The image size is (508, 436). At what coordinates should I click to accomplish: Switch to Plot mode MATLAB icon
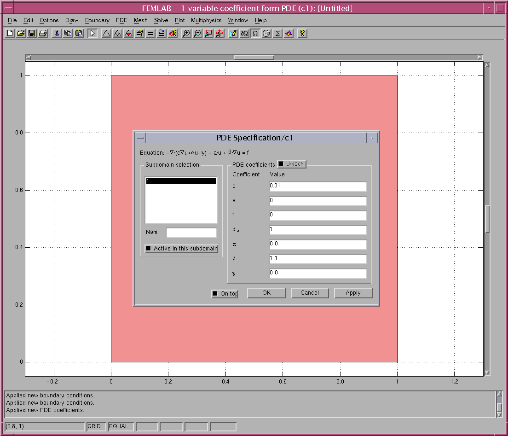tap(289, 34)
